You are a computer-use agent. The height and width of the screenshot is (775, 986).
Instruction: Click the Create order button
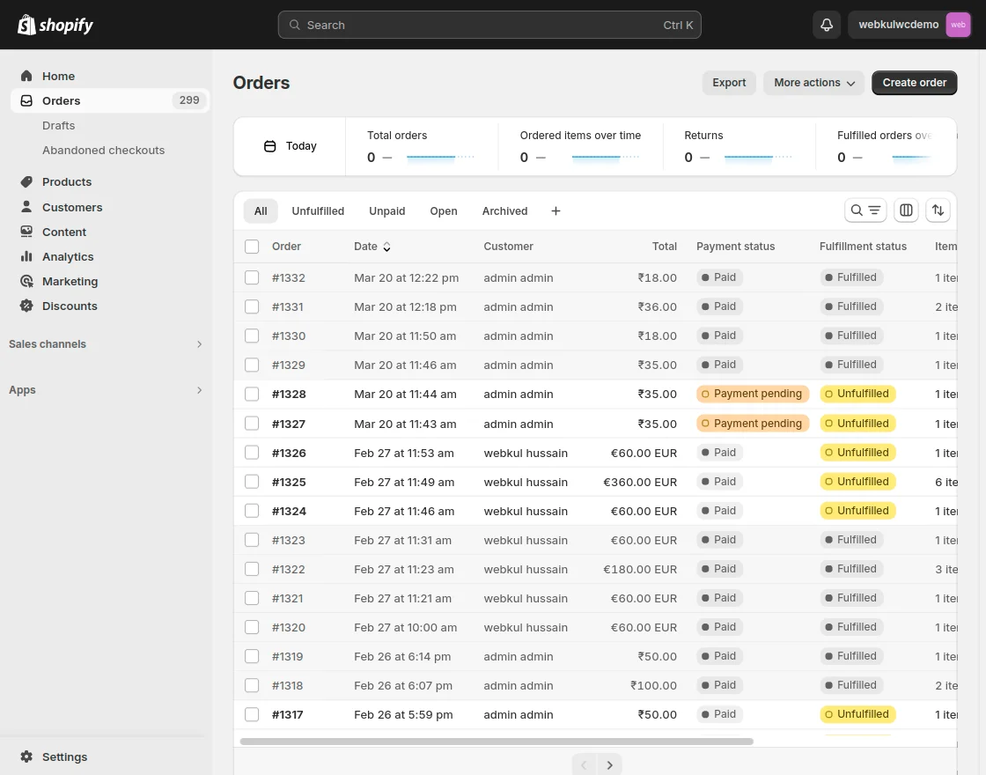point(914,82)
